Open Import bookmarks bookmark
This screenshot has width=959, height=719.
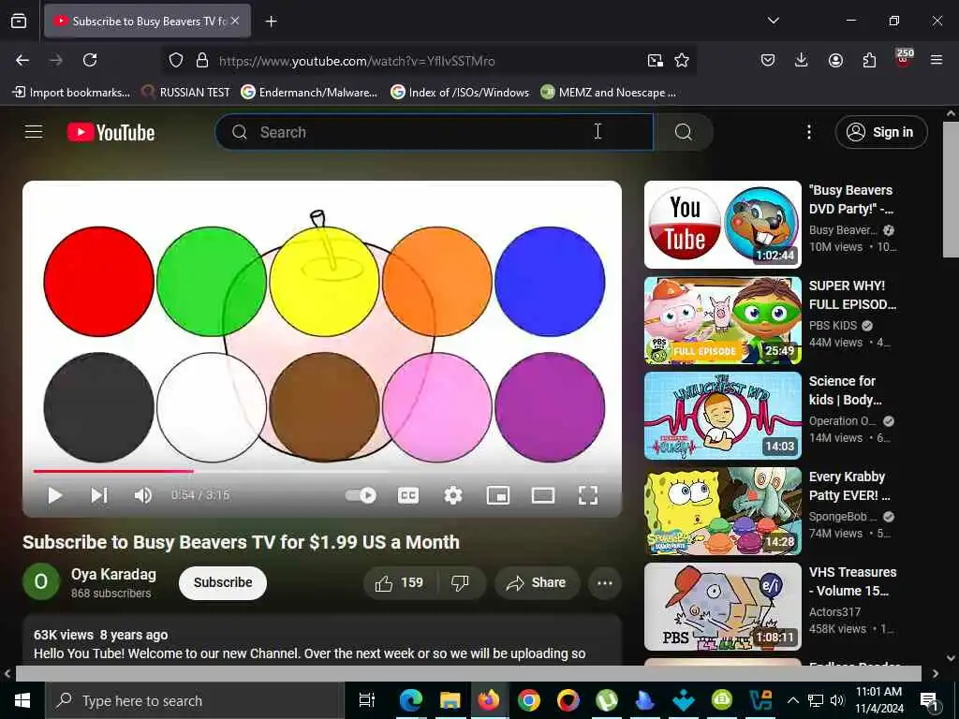click(x=71, y=93)
